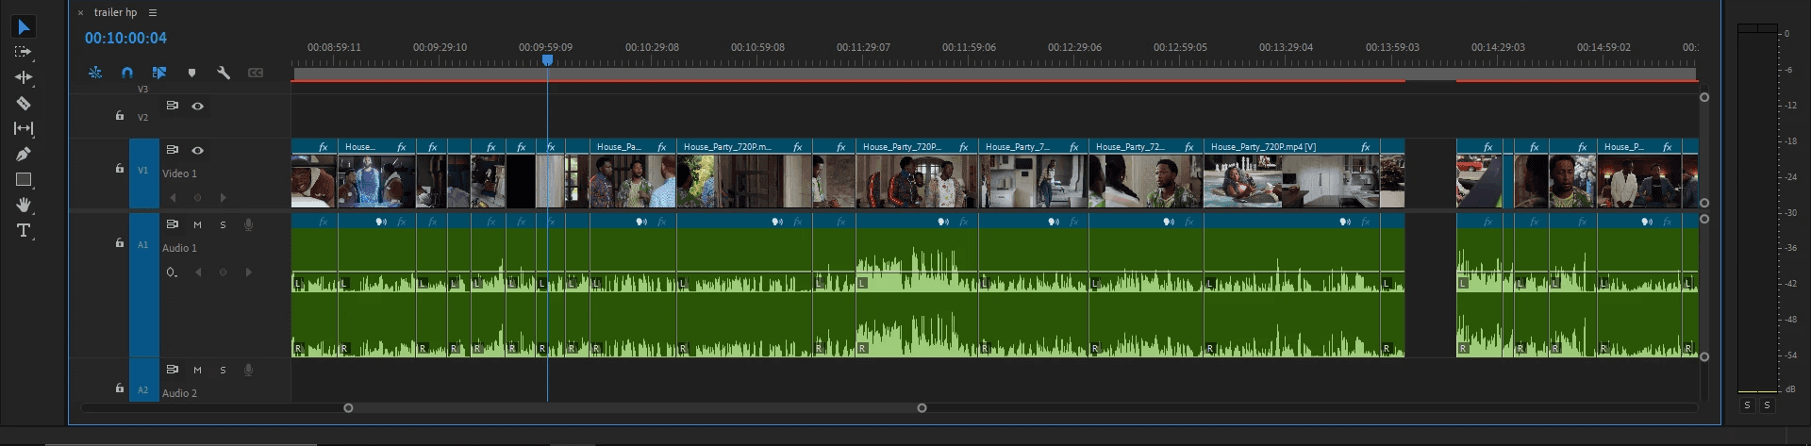Select the Pen tool
This screenshot has height=446, width=1811.
tap(24, 154)
